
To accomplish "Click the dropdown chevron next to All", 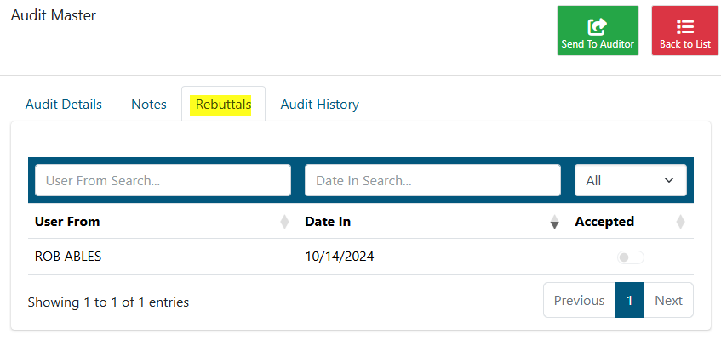I will pos(669,180).
